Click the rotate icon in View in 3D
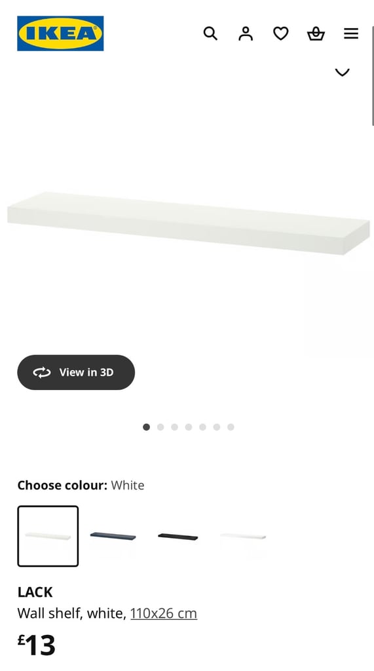The image size is (374, 671). click(x=41, y=372)
